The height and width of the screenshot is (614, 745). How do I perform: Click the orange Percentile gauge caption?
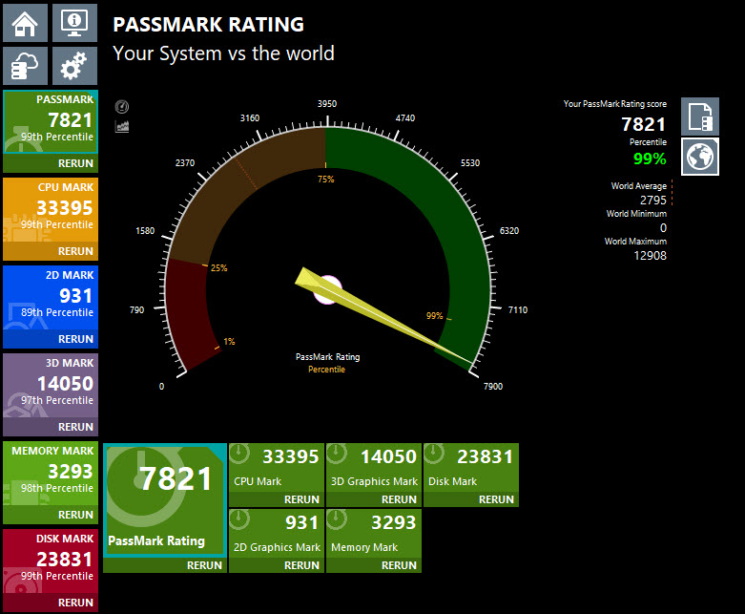click(326, 369)
